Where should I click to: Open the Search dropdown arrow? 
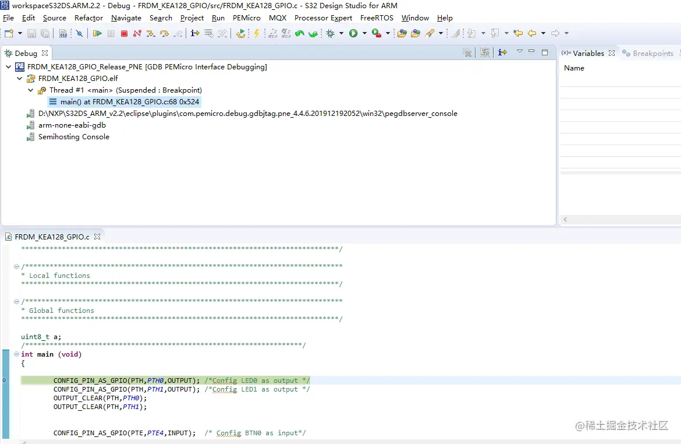(x=441, y=33)
